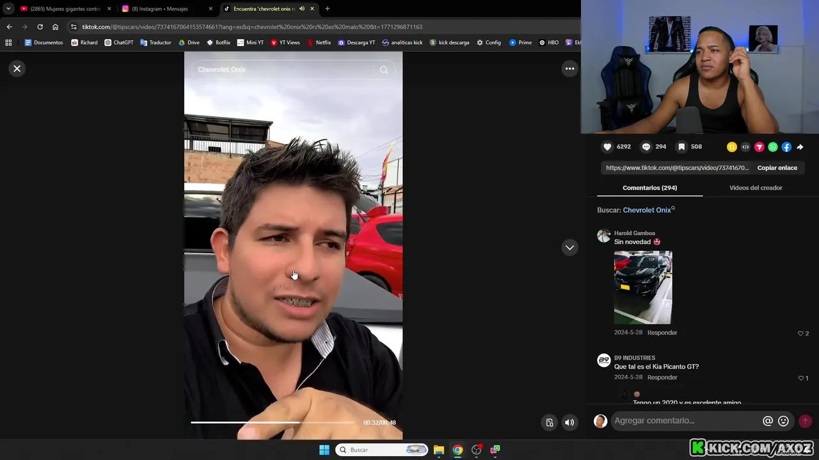The width and height of the screenshot is (819, 460).
Task: Go to the browser home page
Action: (55, 27)
